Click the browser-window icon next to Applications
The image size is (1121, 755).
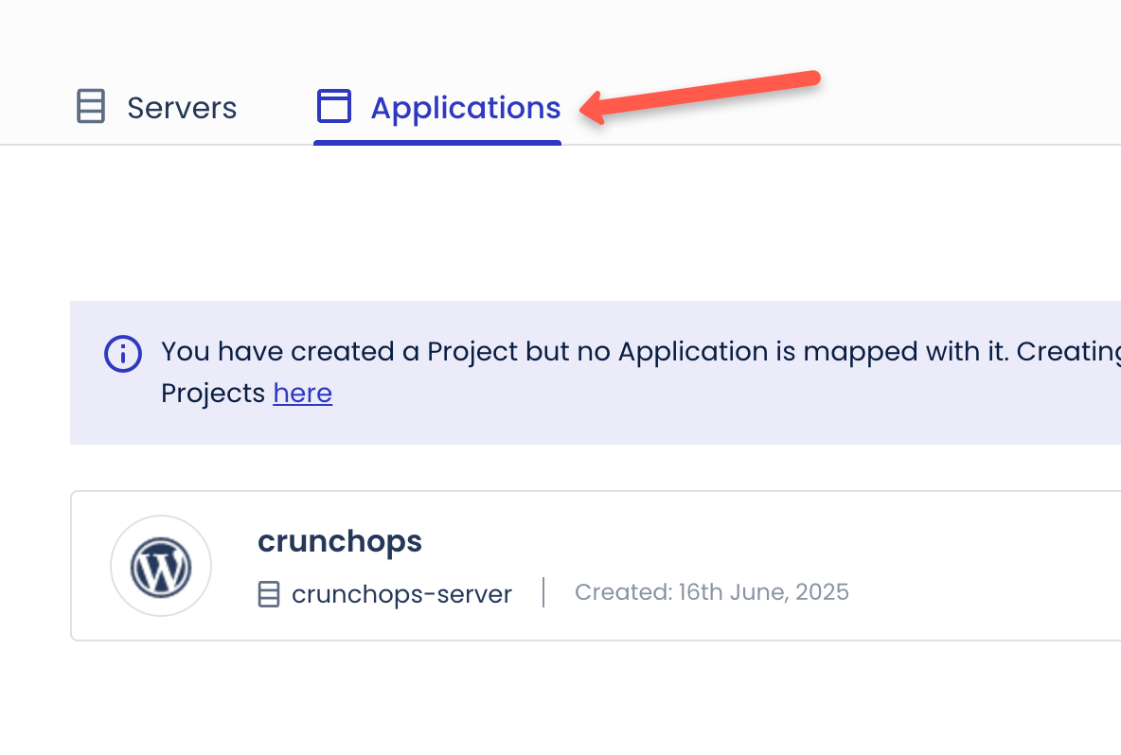pos(333,106)
